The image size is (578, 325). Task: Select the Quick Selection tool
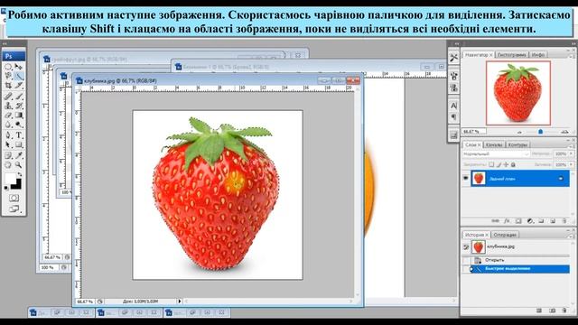[19, 76]
